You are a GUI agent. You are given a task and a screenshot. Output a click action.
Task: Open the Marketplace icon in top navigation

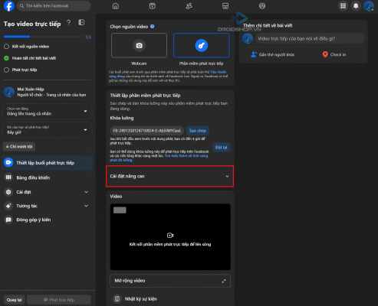point(225,6)
